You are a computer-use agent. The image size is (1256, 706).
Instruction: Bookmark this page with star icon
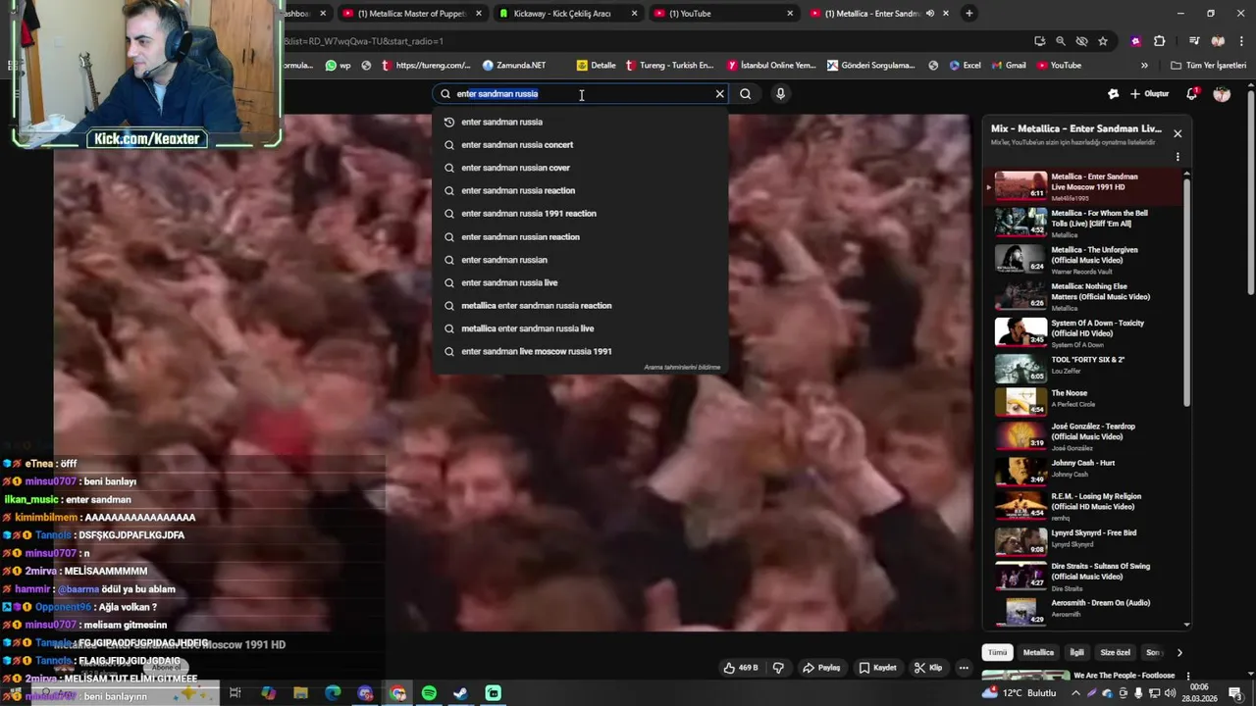1103,41
